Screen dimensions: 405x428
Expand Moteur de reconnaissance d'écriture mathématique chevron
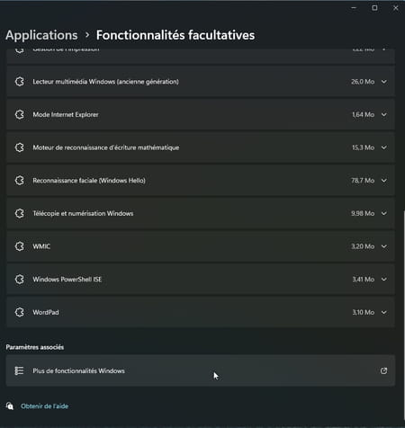(384, 147)
